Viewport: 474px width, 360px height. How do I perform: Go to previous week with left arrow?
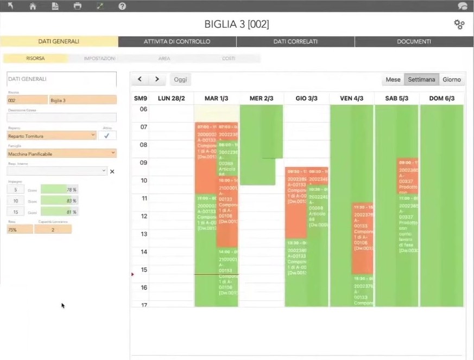point(140,79)
